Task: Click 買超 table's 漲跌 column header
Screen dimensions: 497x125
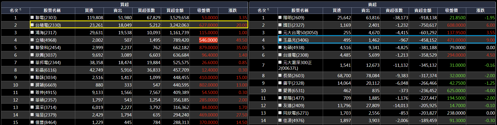Action: (233, 10)
